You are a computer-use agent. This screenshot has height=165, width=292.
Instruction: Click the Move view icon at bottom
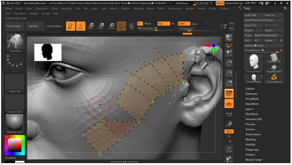[x=229, y=159]
